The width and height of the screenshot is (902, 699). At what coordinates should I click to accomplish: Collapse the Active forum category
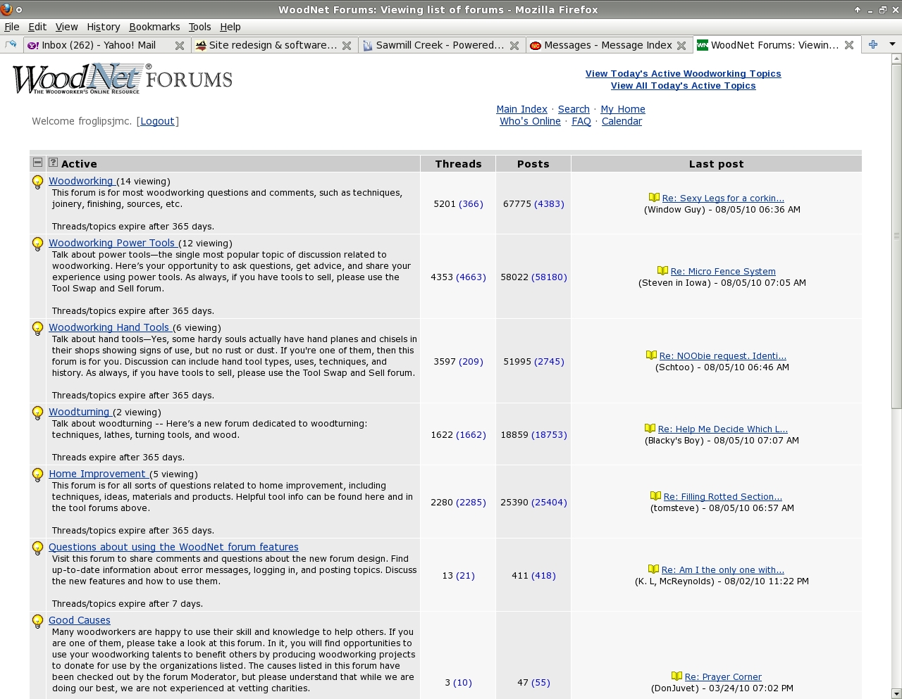click(x=38, y=163)
